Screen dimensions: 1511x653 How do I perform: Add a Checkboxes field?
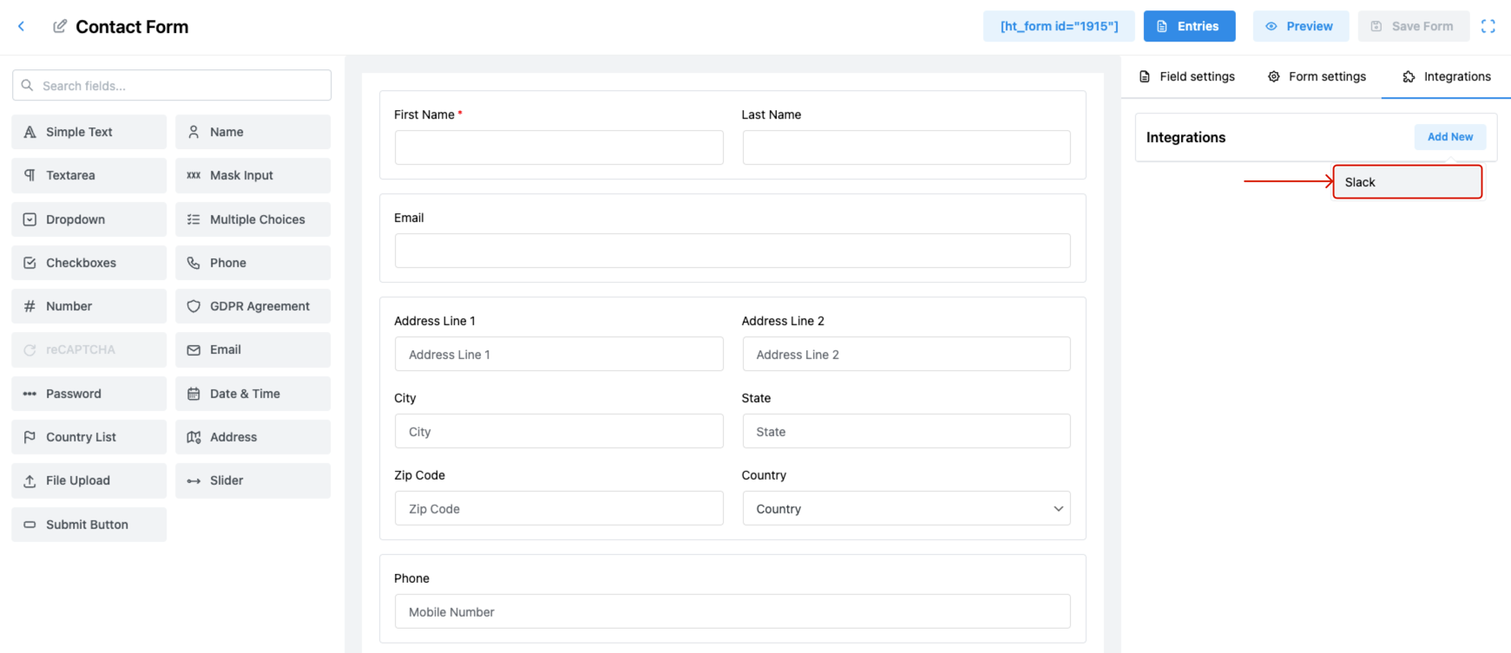point(89,263)
